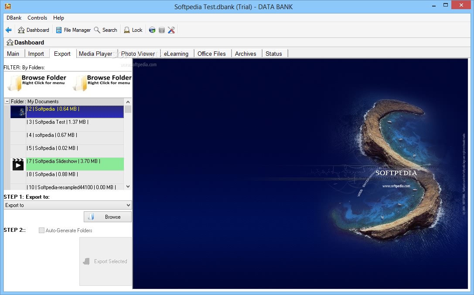474x295 pixels.
Task: Go to the eLearning tab
Action: (176, 54)
